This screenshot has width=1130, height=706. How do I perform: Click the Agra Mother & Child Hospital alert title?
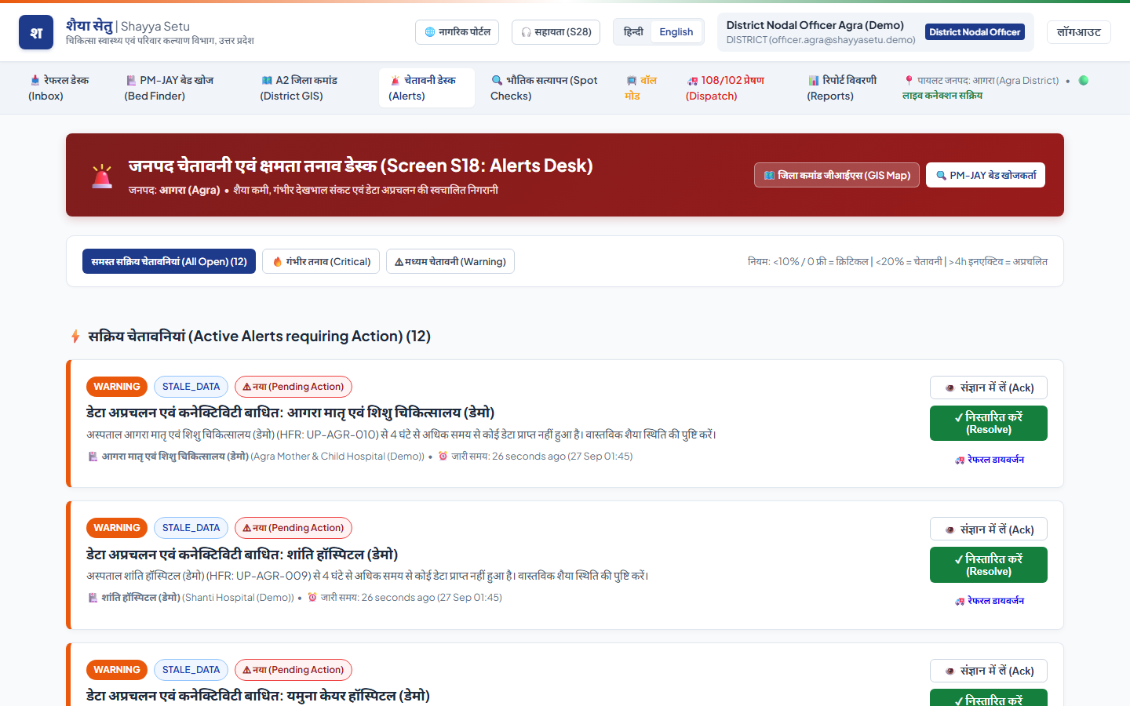290,413
